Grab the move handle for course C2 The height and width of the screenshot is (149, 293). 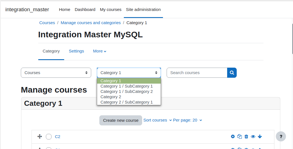tap(40, 137)
